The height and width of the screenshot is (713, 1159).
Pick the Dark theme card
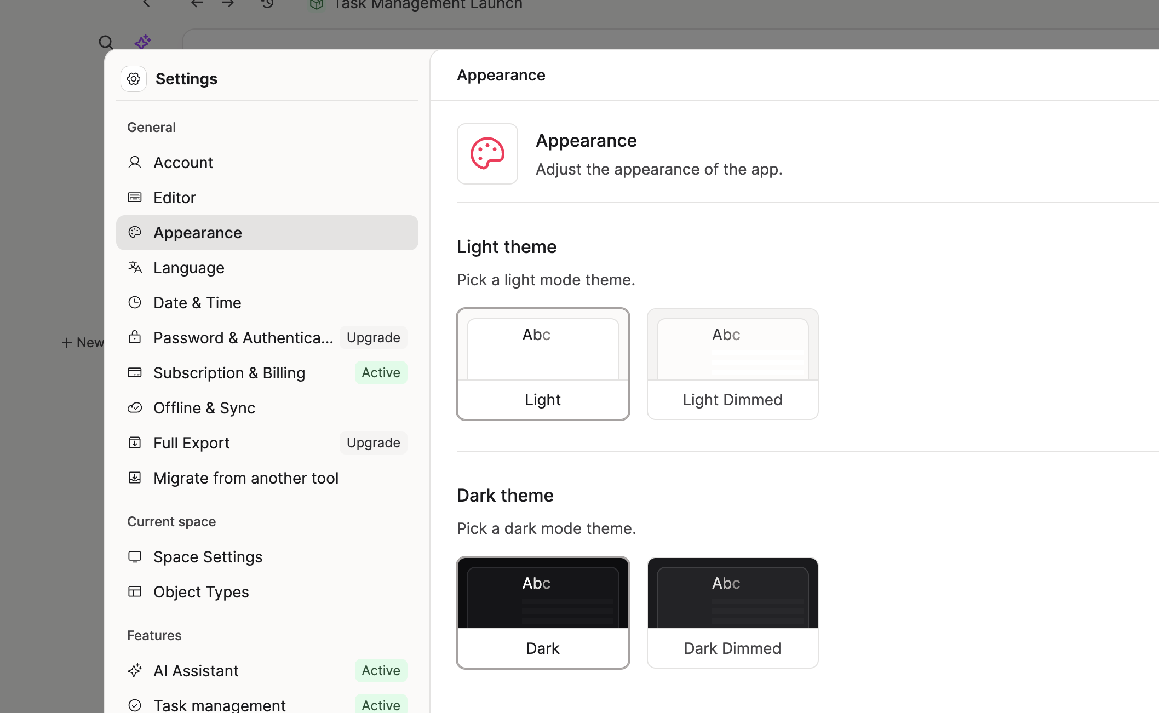pyautogui.click(x=543, y=613)
